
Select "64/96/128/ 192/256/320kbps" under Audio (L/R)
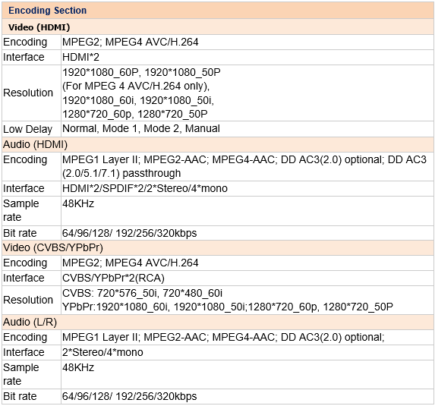pyautogui.click(x=129, y=397)
